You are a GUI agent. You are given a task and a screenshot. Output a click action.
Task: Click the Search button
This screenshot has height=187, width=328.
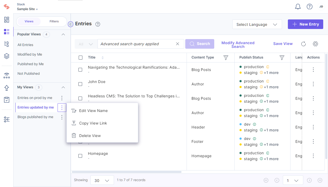point(200,44)
